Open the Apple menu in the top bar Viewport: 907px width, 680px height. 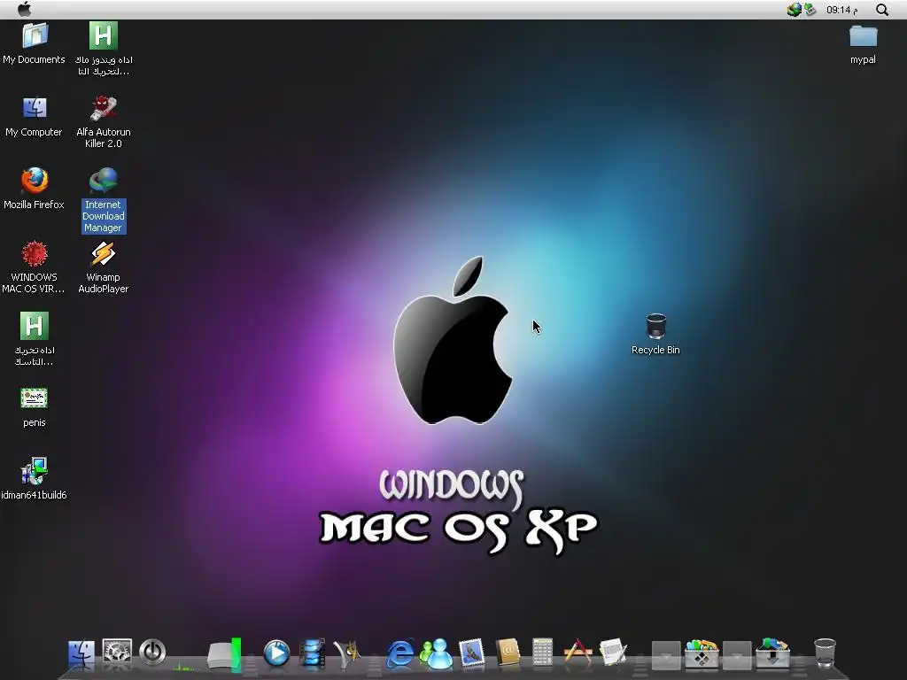pos(24,9)
